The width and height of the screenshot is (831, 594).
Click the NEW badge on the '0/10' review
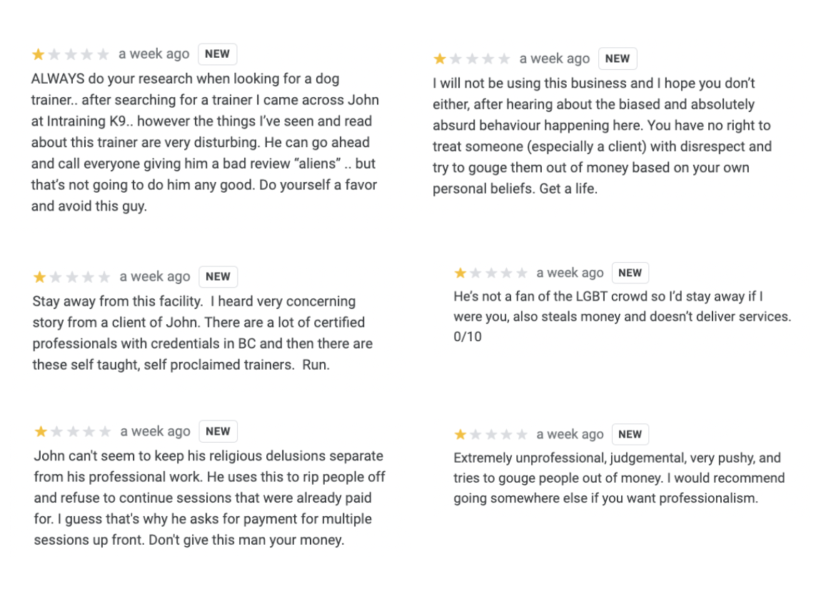pos(630,273)
